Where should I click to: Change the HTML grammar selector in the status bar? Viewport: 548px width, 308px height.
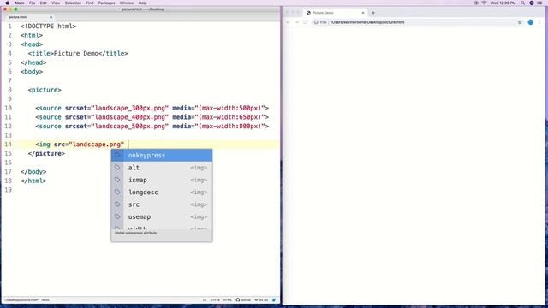click(x=228, y=300)
